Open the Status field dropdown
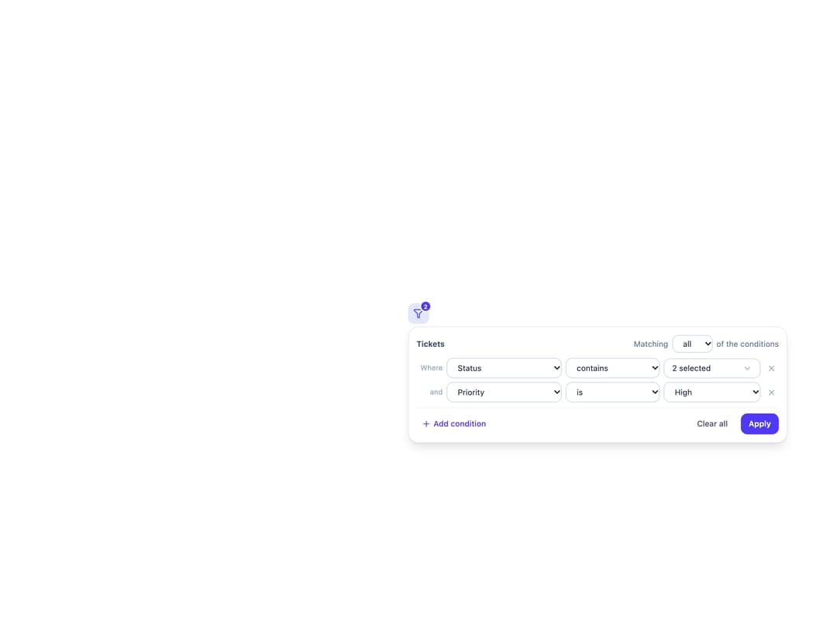Viewport: 837px width, 627px height. (504, 368)
